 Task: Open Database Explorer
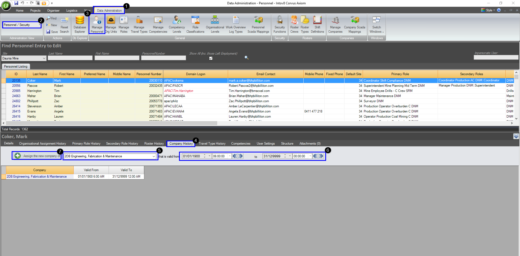[80, 24]
